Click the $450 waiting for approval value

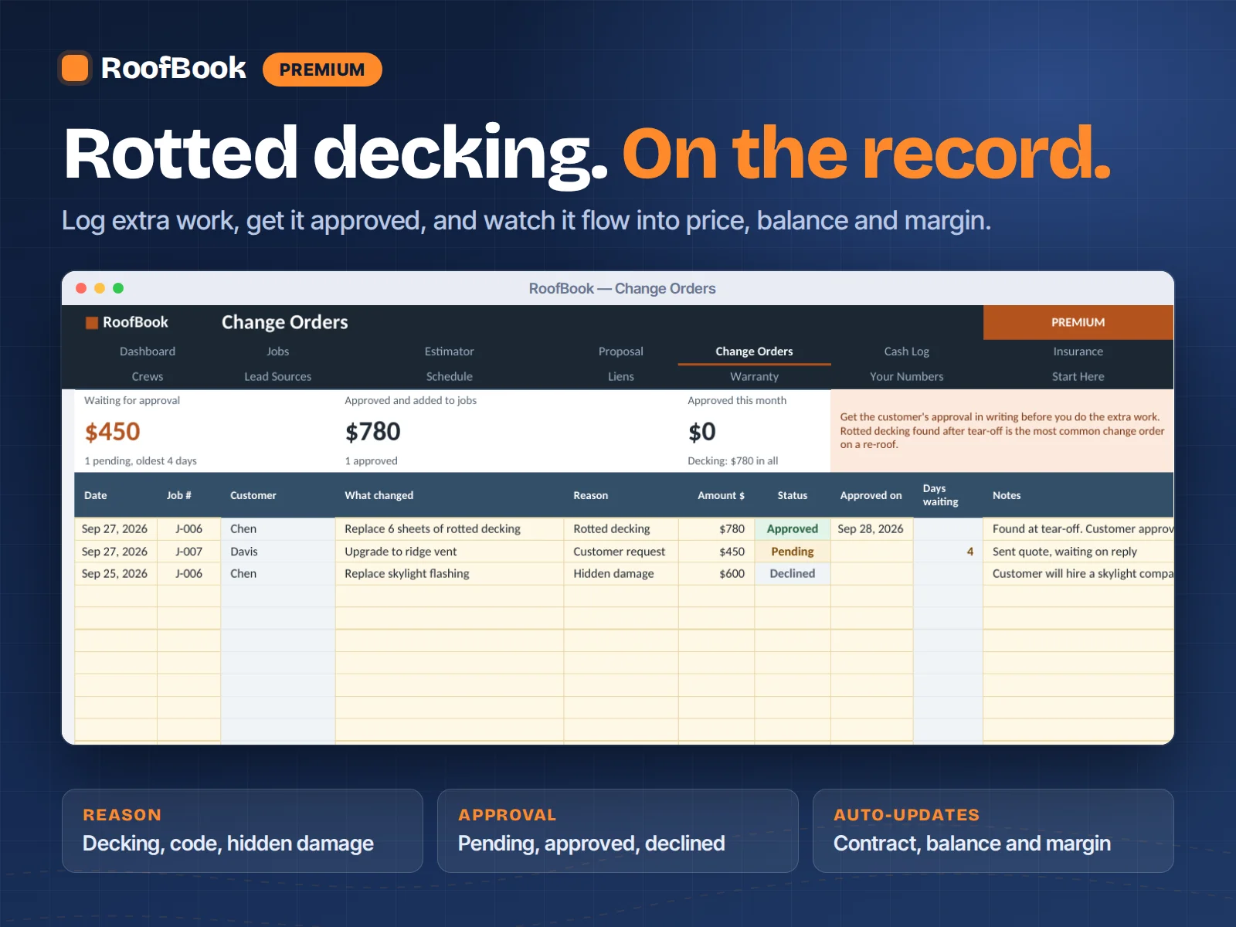click(x=113, y=432)
